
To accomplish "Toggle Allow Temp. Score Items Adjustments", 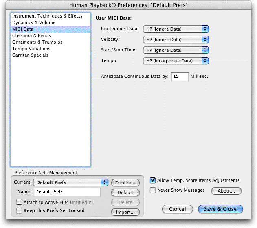I will coord(153,180).
